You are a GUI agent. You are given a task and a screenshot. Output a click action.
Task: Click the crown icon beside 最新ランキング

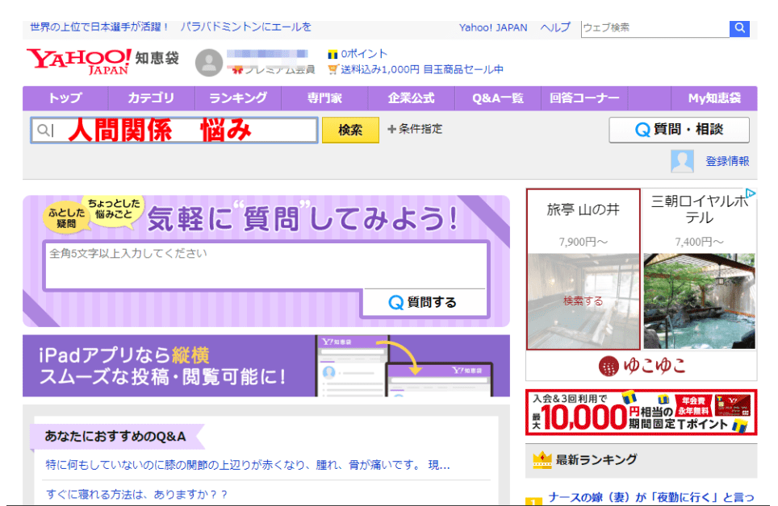[542, 460]
